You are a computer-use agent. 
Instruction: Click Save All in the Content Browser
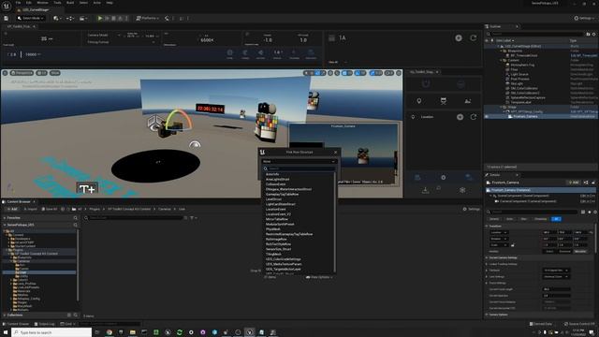[x=50, y=209]
